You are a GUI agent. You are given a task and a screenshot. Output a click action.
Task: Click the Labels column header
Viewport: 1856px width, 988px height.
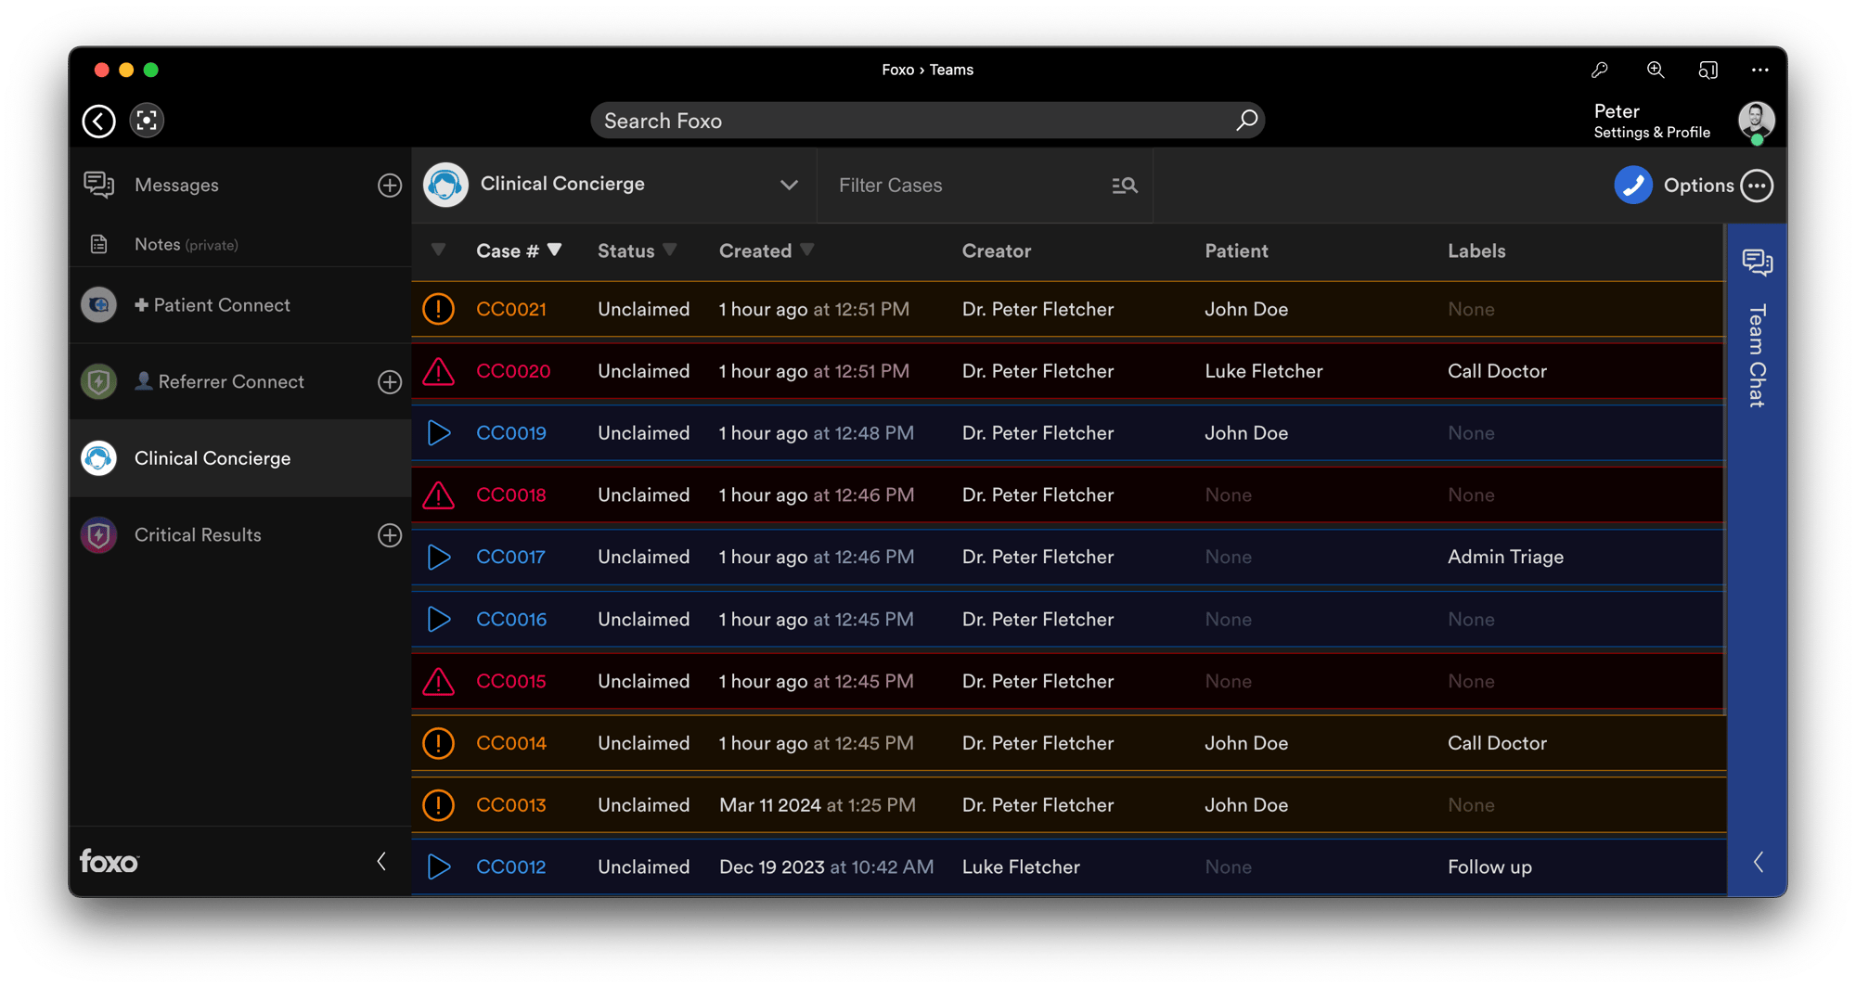(x=1476, y=251)
